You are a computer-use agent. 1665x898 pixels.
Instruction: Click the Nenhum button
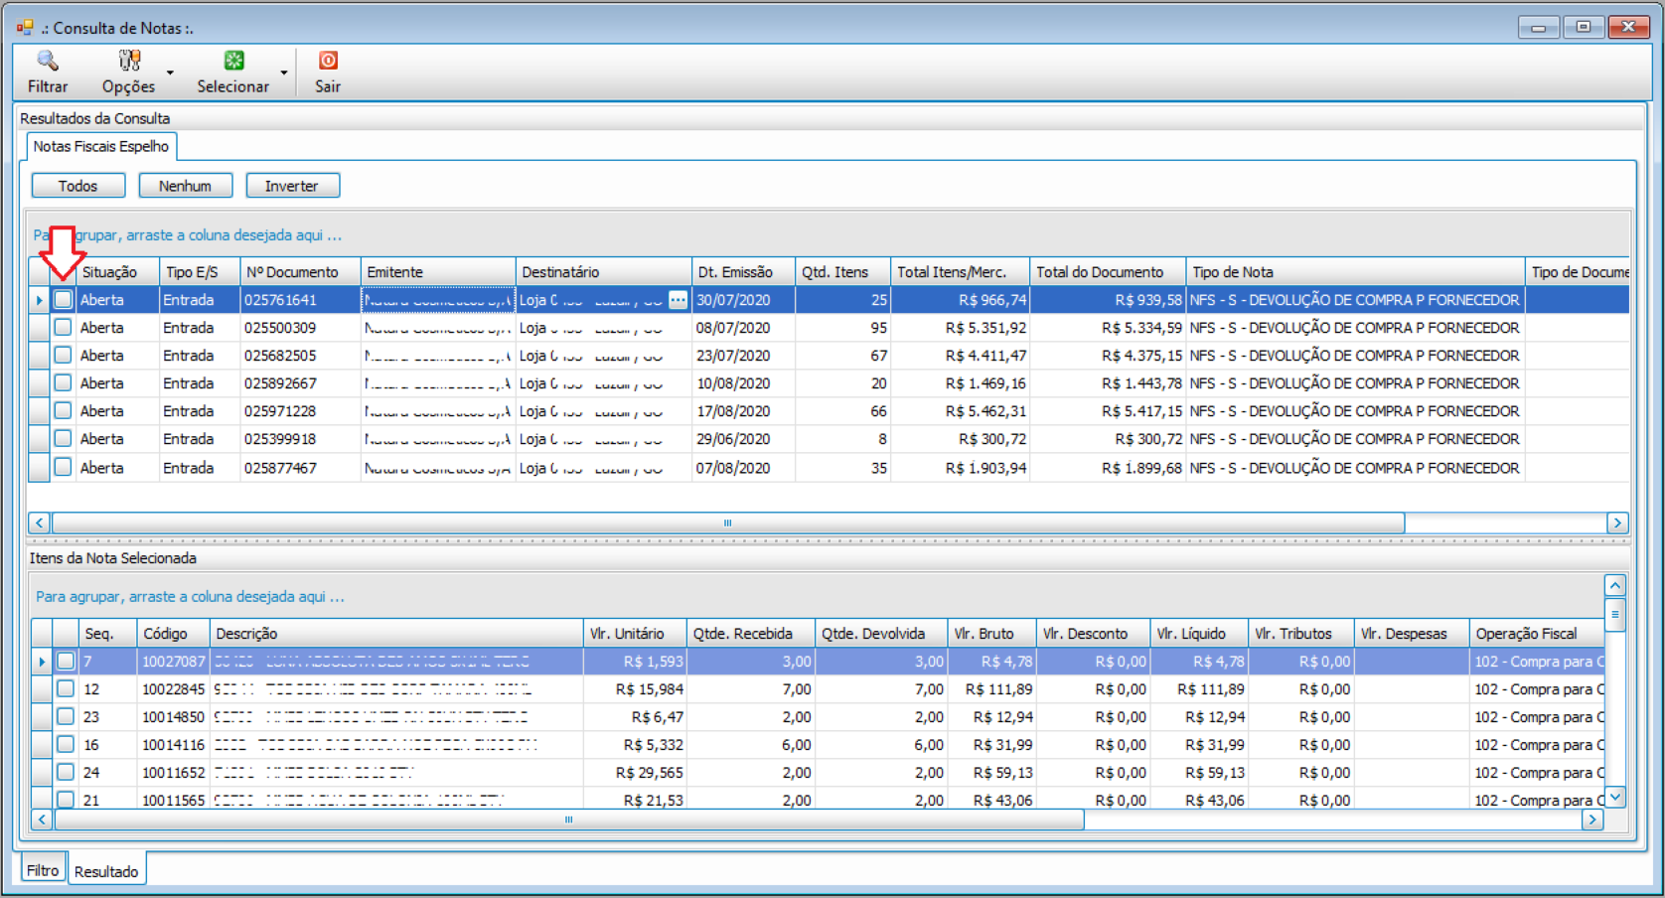[x=186, y=186]
